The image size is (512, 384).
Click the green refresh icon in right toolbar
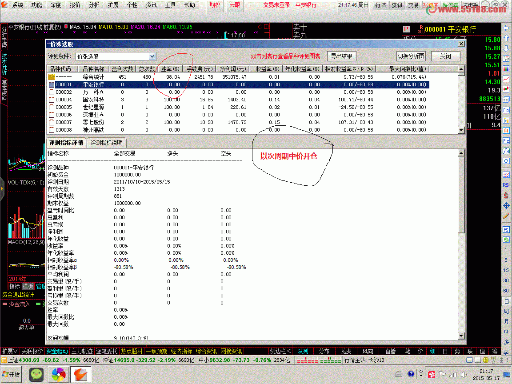tap(506, 240)
